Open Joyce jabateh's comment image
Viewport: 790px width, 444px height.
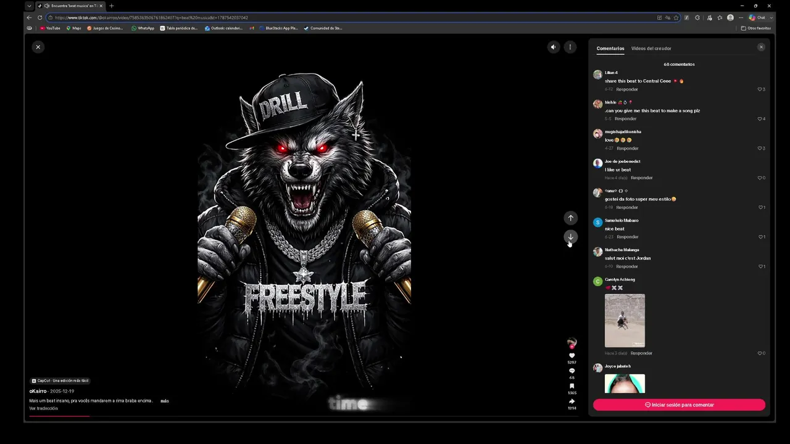pyautogui.click(x=625, y=384)
